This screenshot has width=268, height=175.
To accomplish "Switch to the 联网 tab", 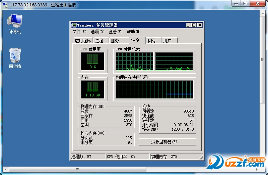I will tap(153, 41).
